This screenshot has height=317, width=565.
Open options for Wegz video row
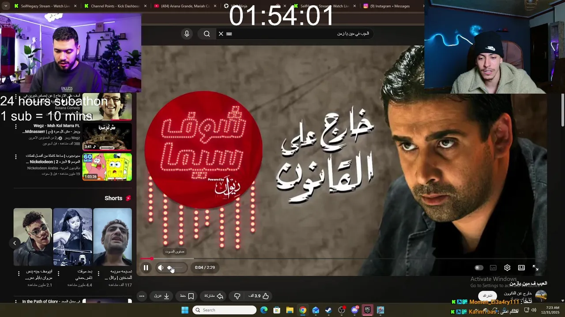pos(16,126)
